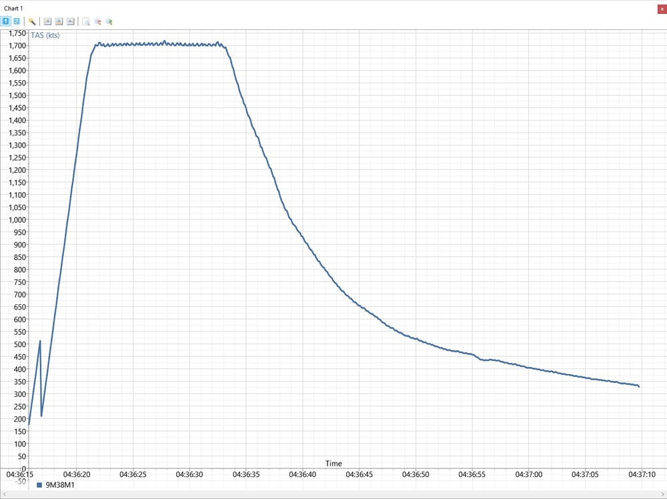Click the zoom icon with red arrow

97,21
